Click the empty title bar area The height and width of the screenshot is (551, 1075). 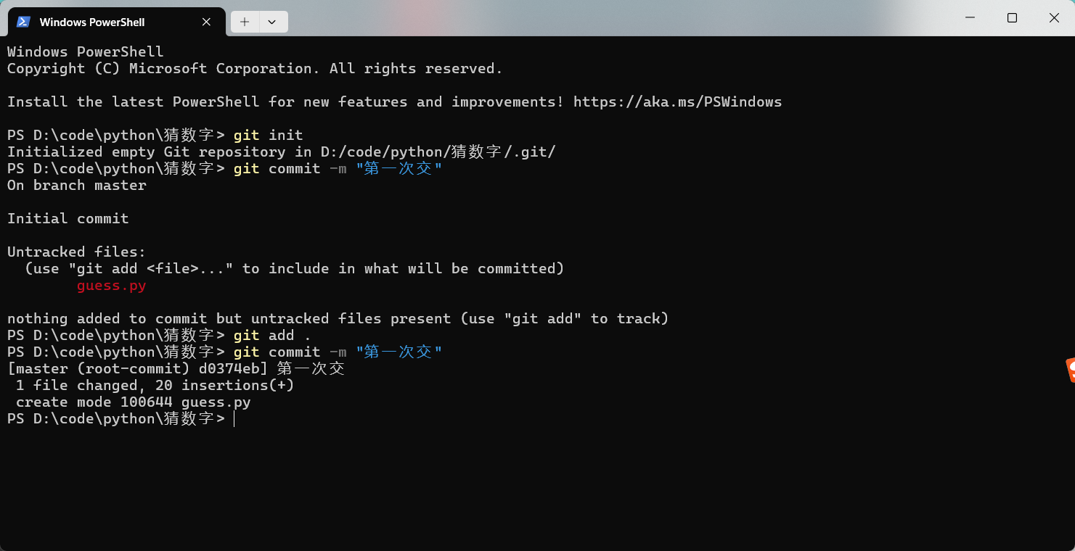pyautogui.click(x=581, y=18)
